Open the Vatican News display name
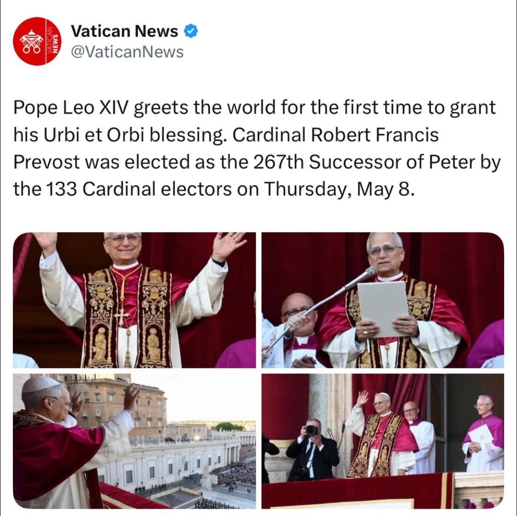 (x=124, y=31)
